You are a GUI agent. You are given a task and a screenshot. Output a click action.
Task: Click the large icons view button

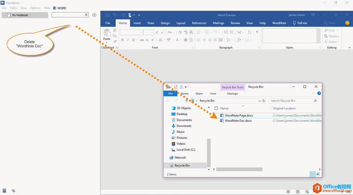pyautogui.click(x=318, y=174)
